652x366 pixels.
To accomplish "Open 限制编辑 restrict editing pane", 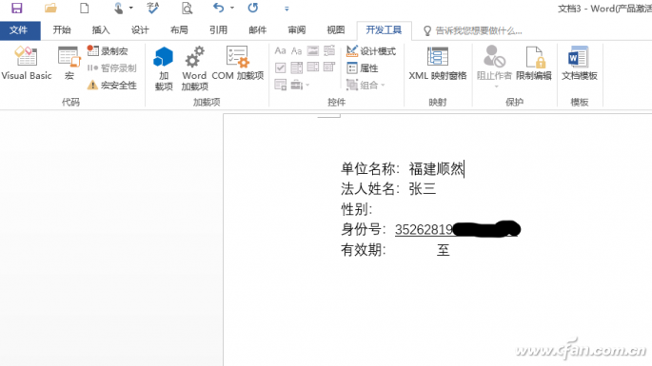I will (x=534, y=63).
